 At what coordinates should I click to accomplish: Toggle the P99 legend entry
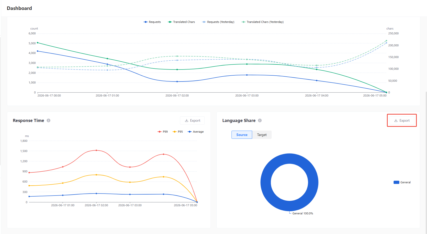tap(163, 132)
